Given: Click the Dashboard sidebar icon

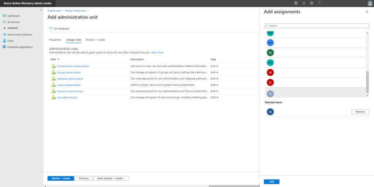Looking at the screenshot, I should (4, 16).
